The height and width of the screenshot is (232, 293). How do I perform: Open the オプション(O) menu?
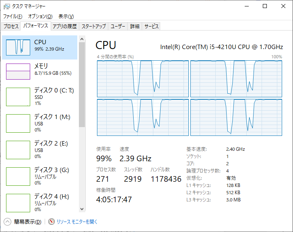pyautogui.click(x=40, y=16)
